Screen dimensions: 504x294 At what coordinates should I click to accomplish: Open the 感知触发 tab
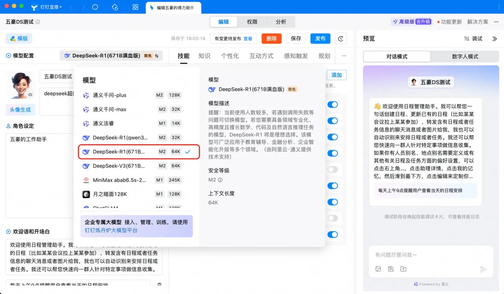296,56
